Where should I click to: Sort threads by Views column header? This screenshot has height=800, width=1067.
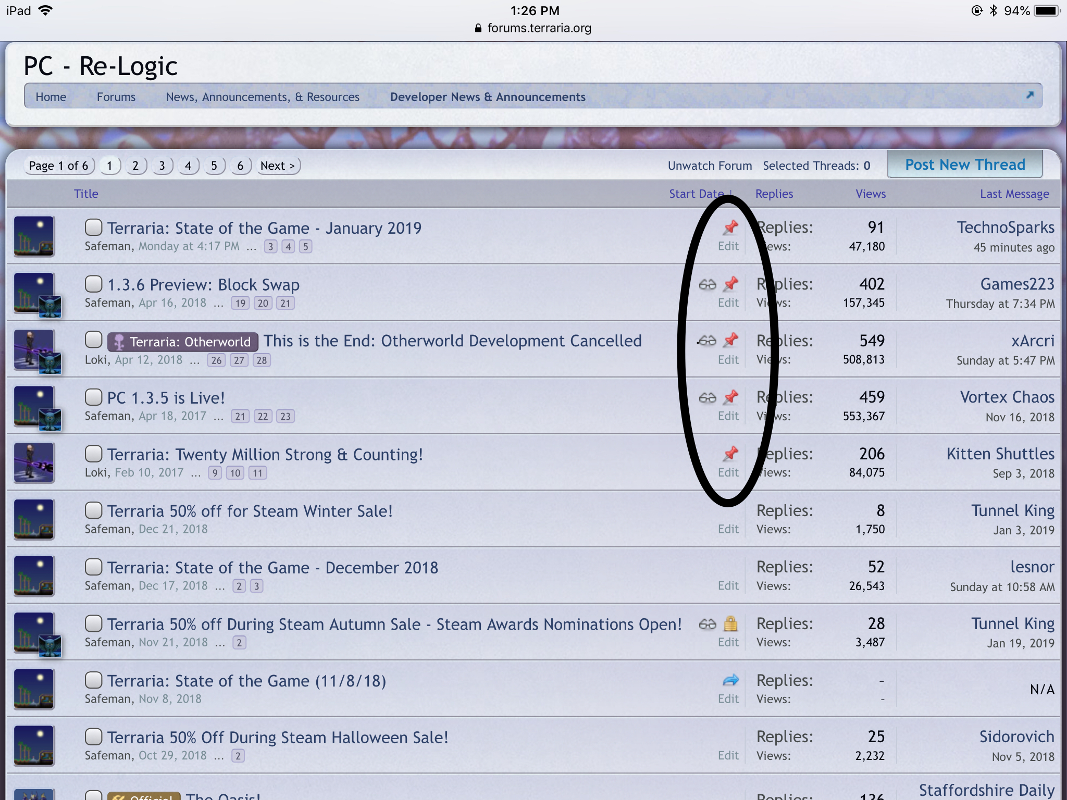(871, 194)
